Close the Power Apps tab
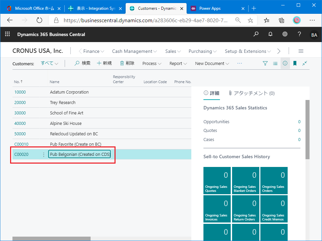Screen dimensions: 322x241 coord(243,8)
